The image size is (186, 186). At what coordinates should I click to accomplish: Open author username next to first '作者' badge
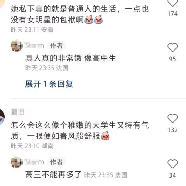click(35, 46)
